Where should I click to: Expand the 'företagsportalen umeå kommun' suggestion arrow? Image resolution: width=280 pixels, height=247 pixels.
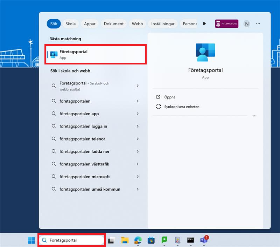click(x=138, y=189)
